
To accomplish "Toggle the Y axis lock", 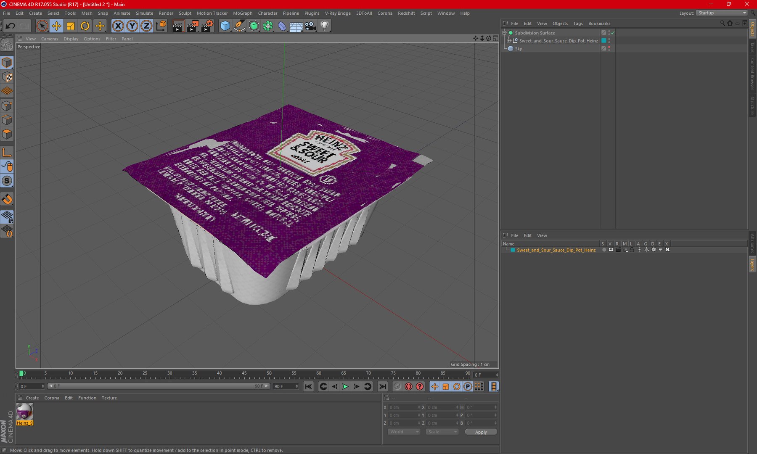I will pos(132,26).
